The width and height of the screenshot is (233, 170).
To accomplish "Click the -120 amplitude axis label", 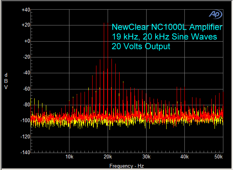I will [25, 137].
